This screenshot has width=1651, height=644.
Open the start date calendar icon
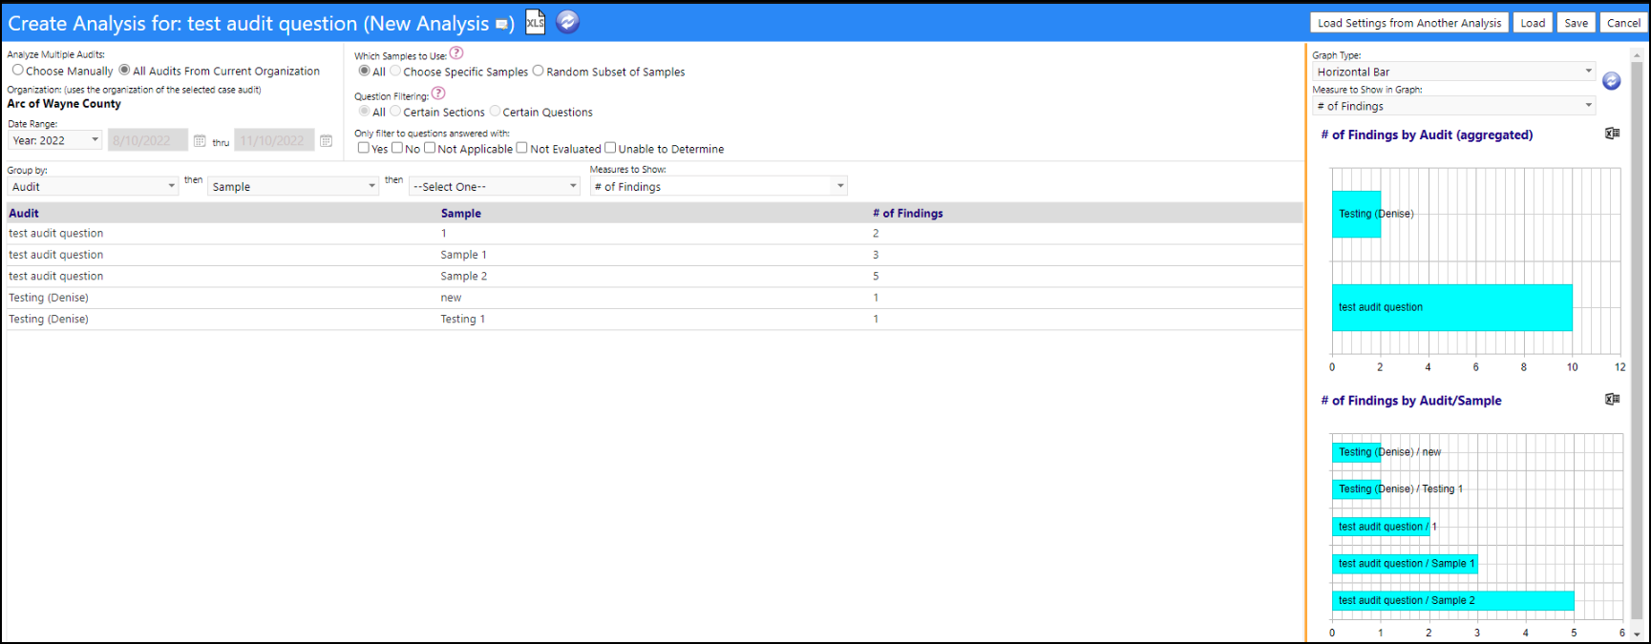[200, 141]
